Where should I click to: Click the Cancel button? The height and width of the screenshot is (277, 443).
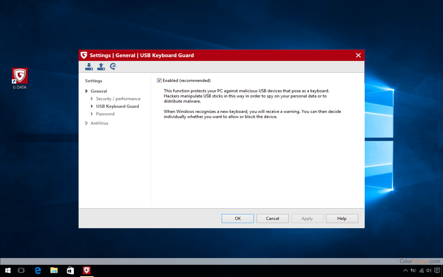(x=272, y=218)
